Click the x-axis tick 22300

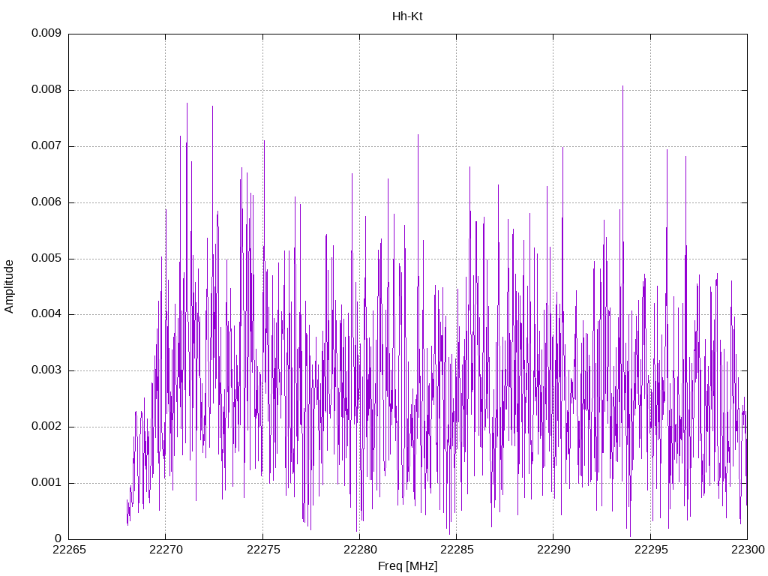[748, 550]
